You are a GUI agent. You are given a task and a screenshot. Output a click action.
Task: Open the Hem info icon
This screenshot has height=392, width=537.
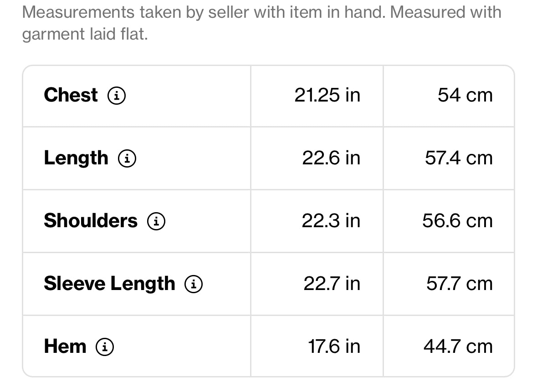pos(105,347)
